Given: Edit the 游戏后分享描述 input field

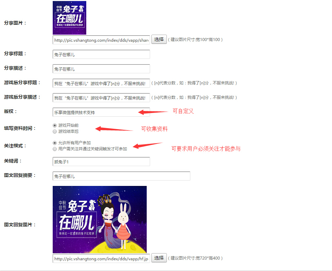Looking at the screenshot, I should point(101,98).
